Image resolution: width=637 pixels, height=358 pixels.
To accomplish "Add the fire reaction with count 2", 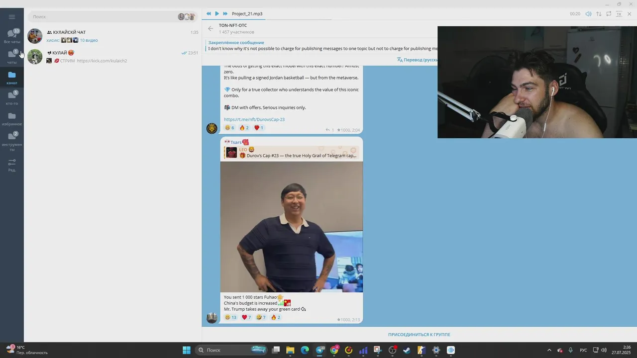I will coord(244,128).
